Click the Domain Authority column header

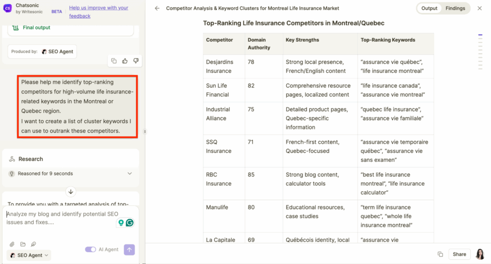point(264,44)
